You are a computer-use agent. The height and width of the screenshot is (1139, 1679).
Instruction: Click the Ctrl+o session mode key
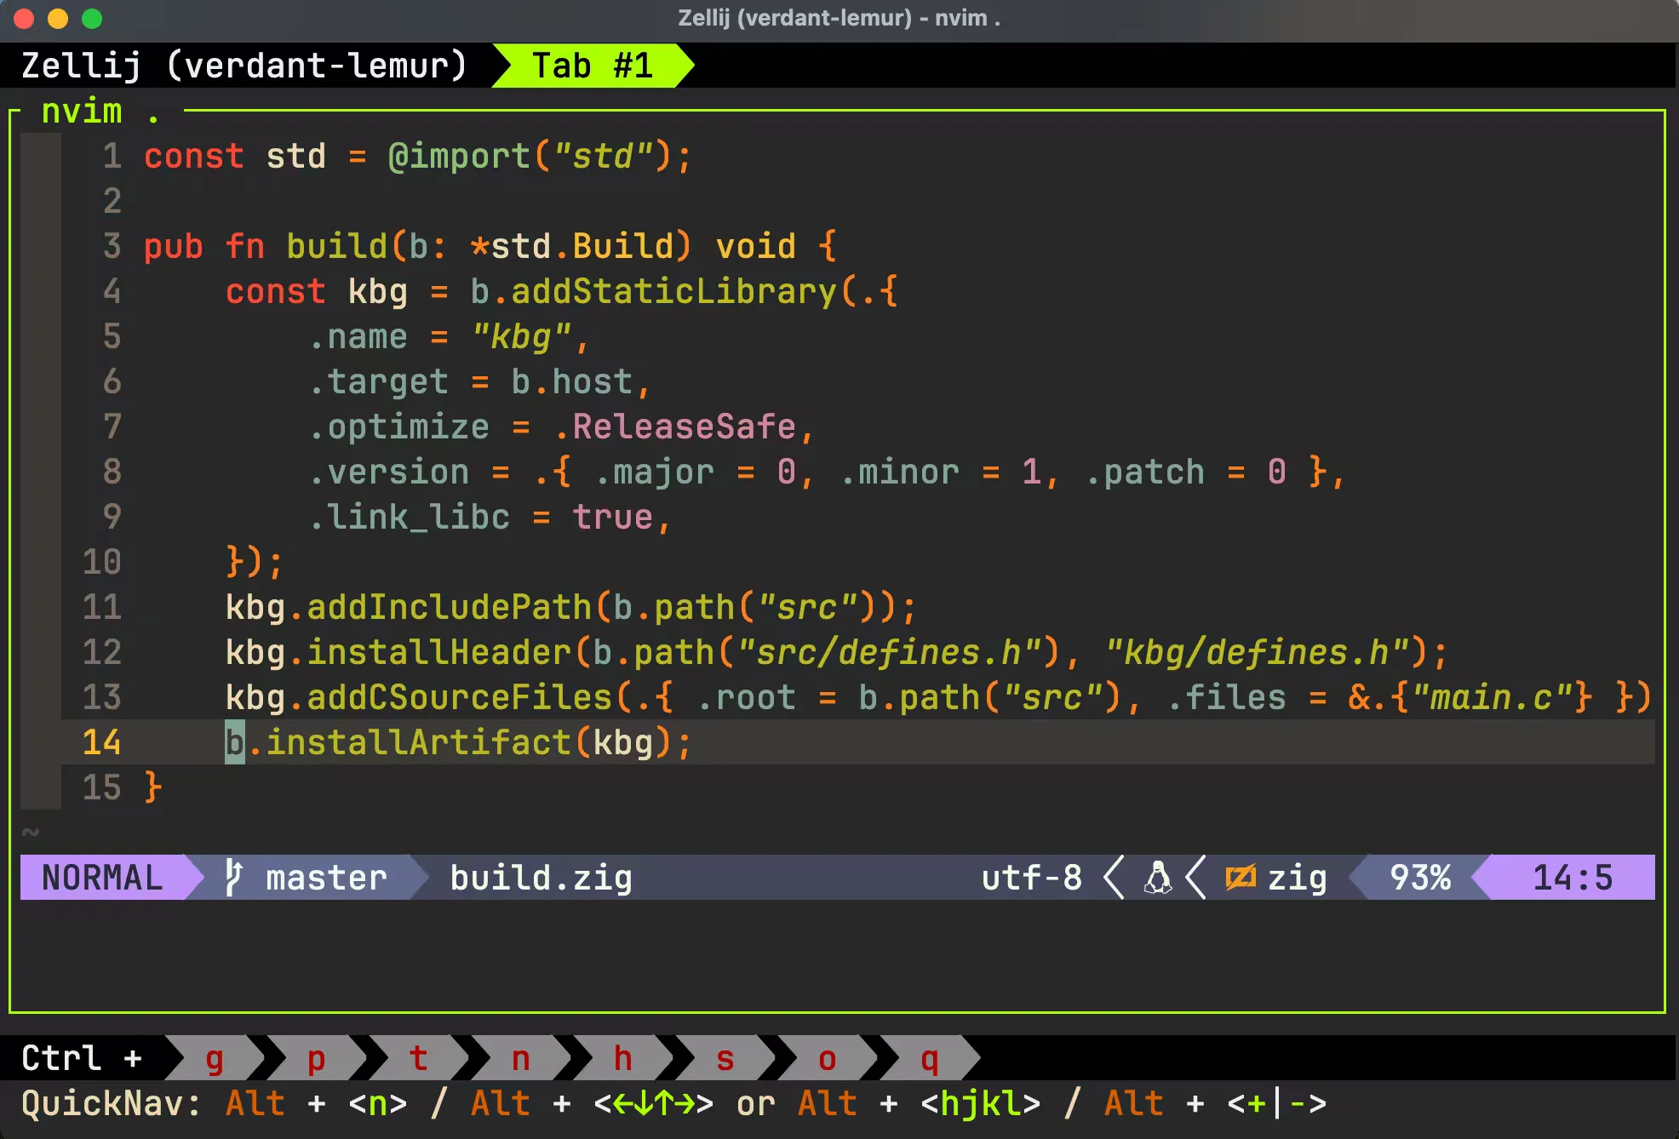click(x=828, y=1059)
